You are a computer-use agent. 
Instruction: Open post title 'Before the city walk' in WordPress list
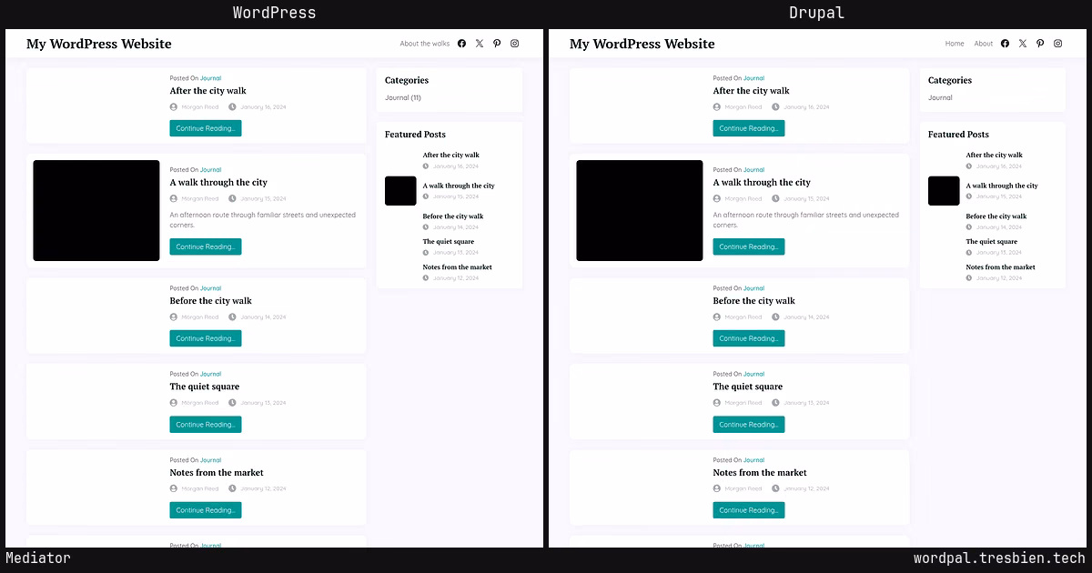tap(211, 301)
